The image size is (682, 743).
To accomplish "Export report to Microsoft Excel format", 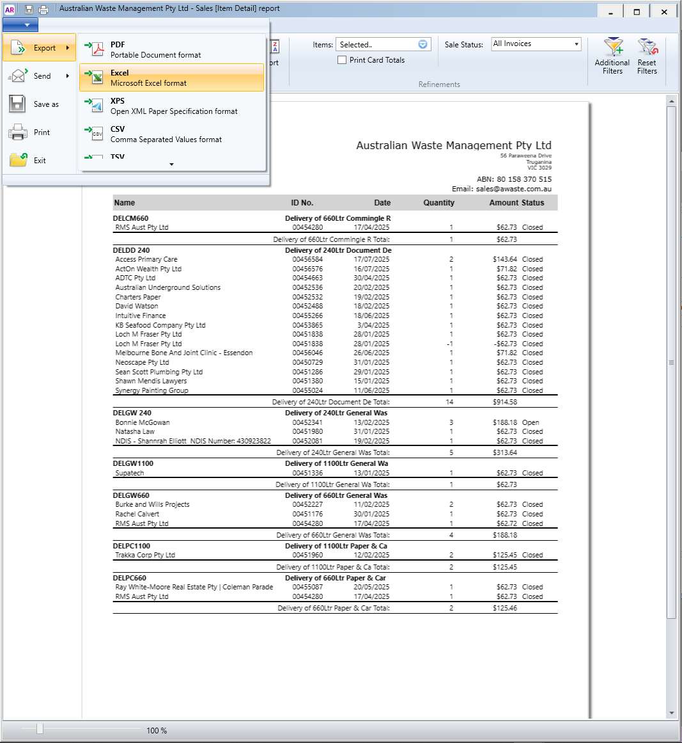I will (171, 77).
